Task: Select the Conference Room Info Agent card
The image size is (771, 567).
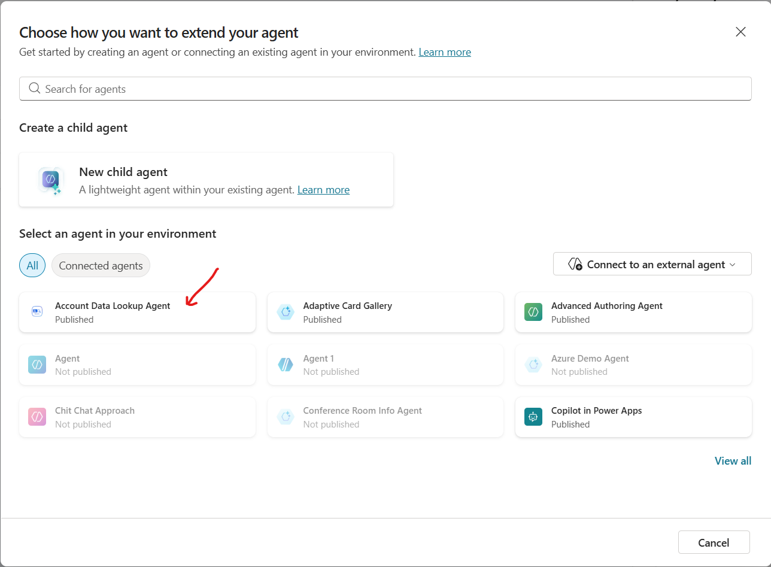Action: coord(385,416)
